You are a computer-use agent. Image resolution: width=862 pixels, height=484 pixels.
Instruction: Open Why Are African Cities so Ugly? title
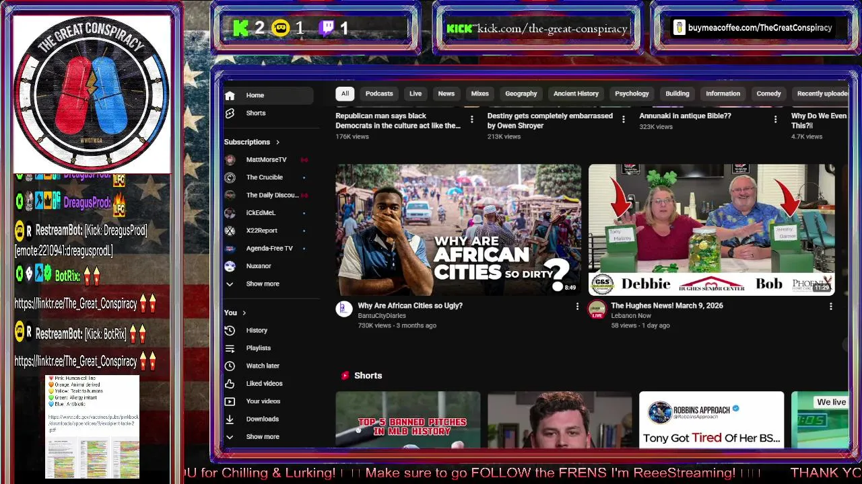click(410, 306)
